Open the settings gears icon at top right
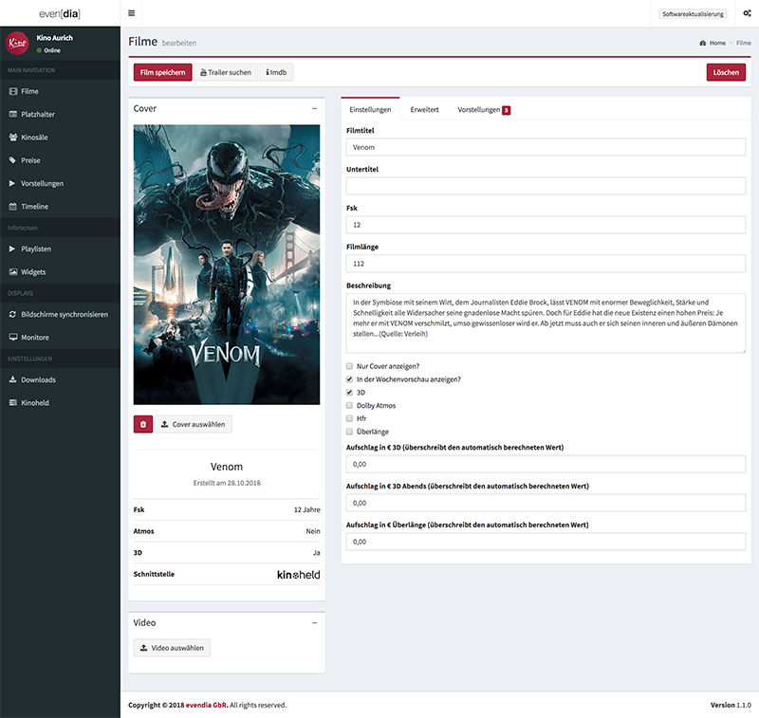The height and width of the screenshot is (718, 759). (x=747, y=13)
